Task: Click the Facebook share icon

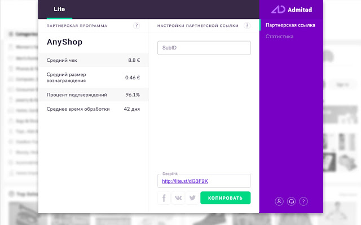Action: click(164, 198)
